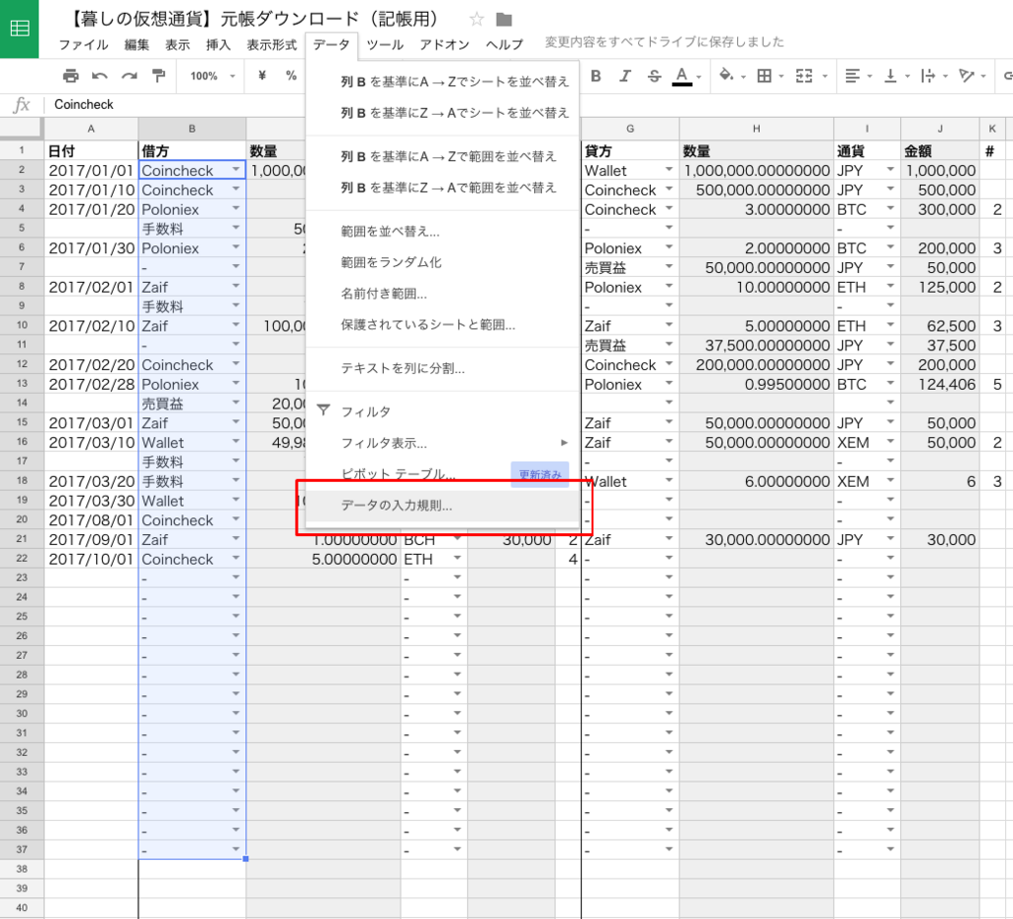1013x919 pixels.
Task: Toggle italic formatting
Action: click(625, 75)
